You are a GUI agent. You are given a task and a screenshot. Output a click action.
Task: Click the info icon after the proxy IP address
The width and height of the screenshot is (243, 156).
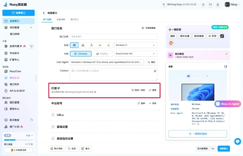point(95,92)
